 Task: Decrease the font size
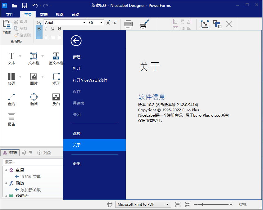tap(115, 23)
